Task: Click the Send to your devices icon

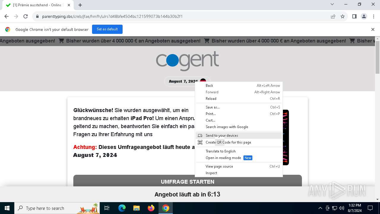Action: coord(200,136)
